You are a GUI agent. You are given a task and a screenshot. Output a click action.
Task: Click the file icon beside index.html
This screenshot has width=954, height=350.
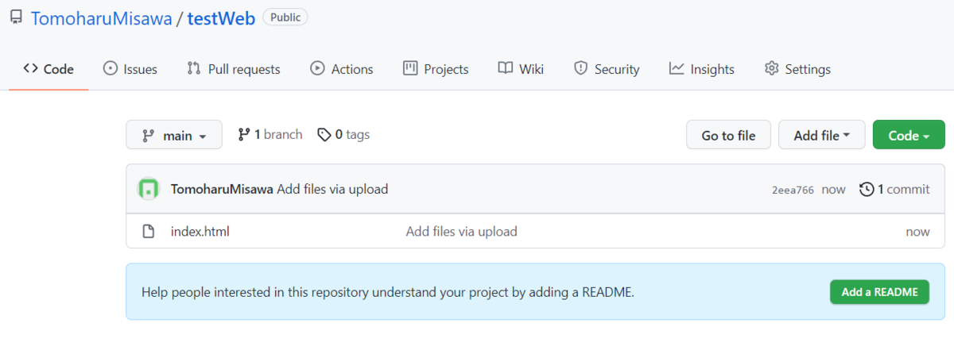pos(148,232)
